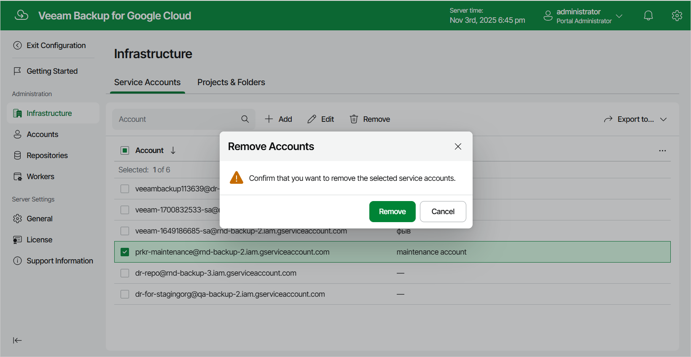Viewport: 691px width, 357px height.
Task: Open License in the sidebar
Action: (x=53, y=240)
